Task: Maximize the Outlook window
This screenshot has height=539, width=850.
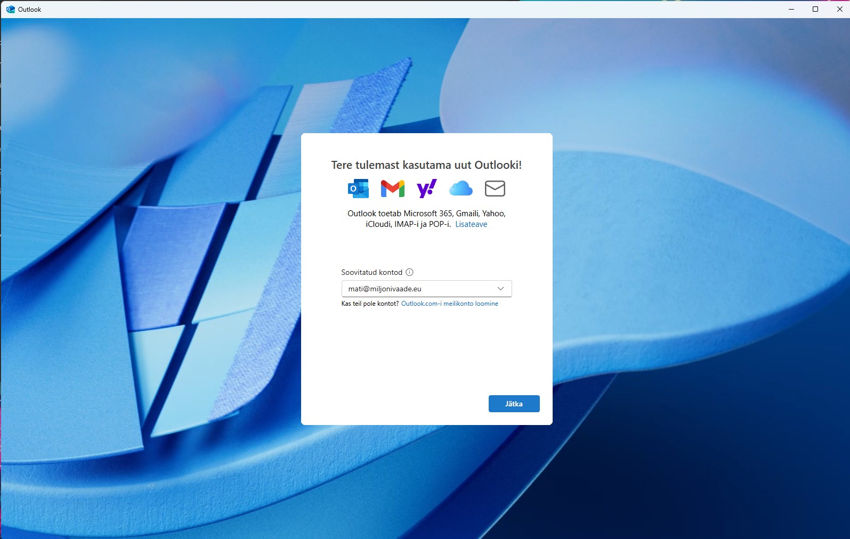Action: [x=815, y=9]
